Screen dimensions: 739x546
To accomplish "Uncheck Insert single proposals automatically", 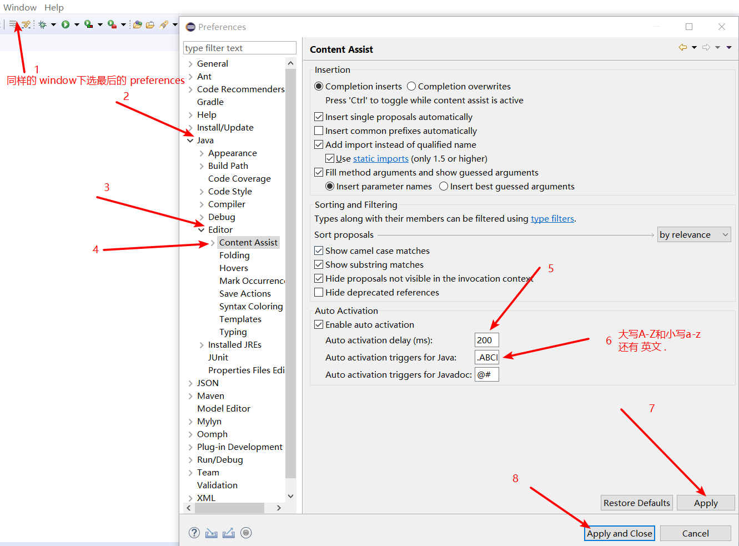I will [319, 117].
